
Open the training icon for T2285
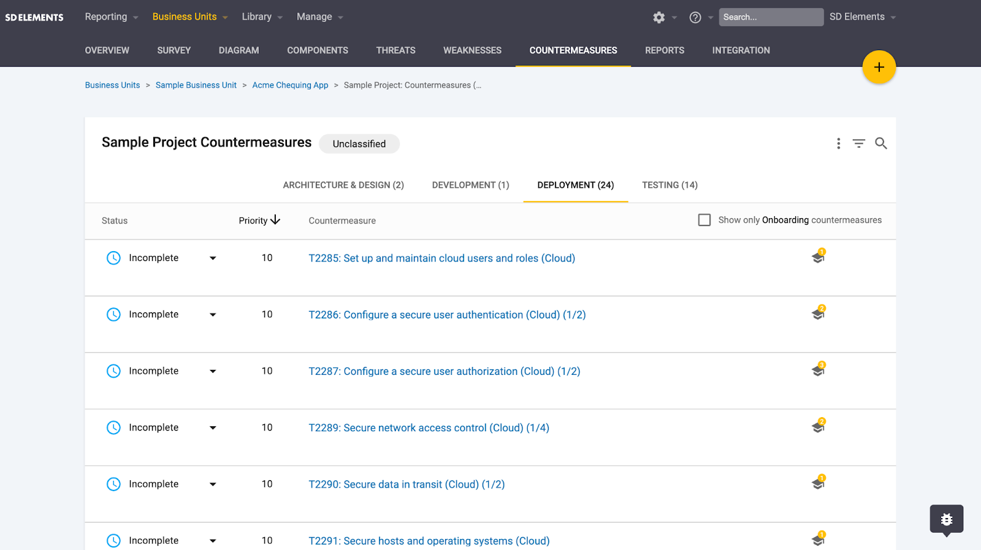tap(819, 257)
